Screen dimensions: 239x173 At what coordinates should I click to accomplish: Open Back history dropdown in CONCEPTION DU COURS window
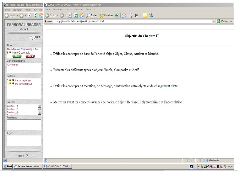click(57, 16)
